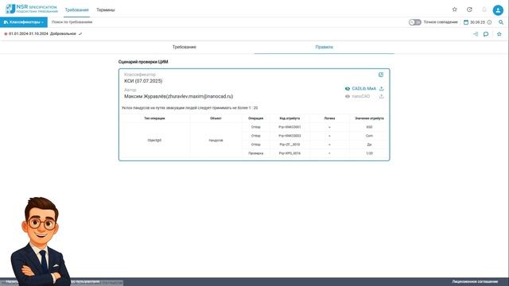This screenshot has width=509, height=286.
Task: Add requirement to favorites star
Action: [499, 33]
